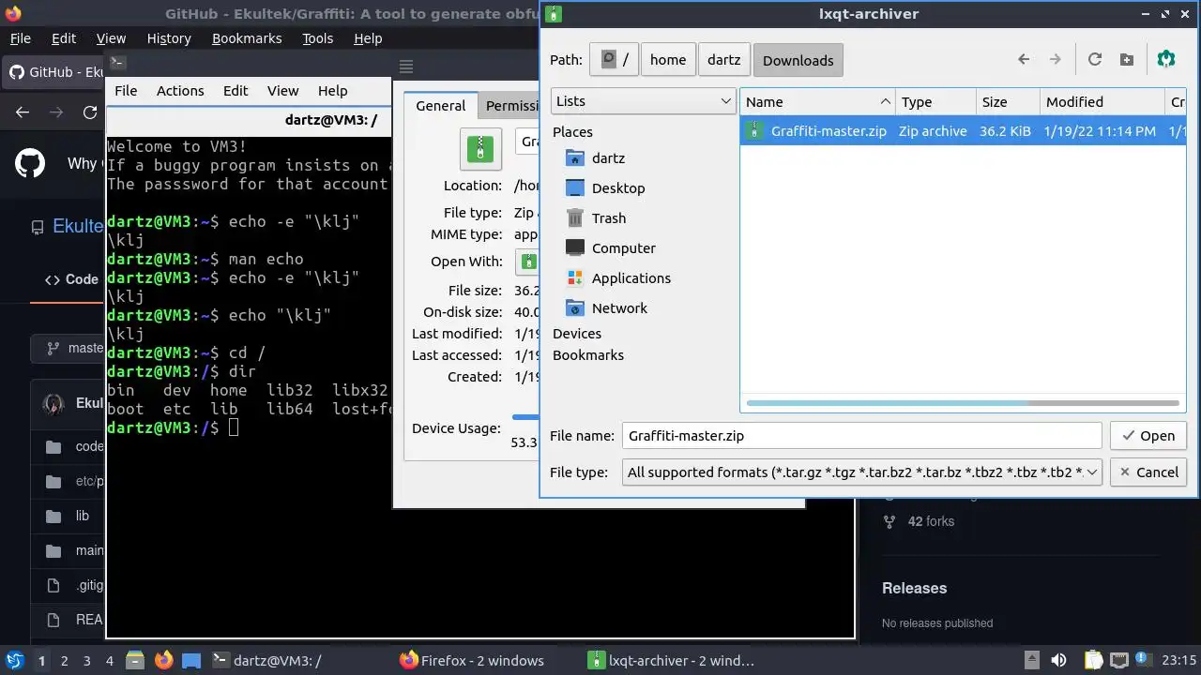Click the Bookmarks section in file dialog
1201x675 pixels.
pyautogui.click(x=588, y=355)
